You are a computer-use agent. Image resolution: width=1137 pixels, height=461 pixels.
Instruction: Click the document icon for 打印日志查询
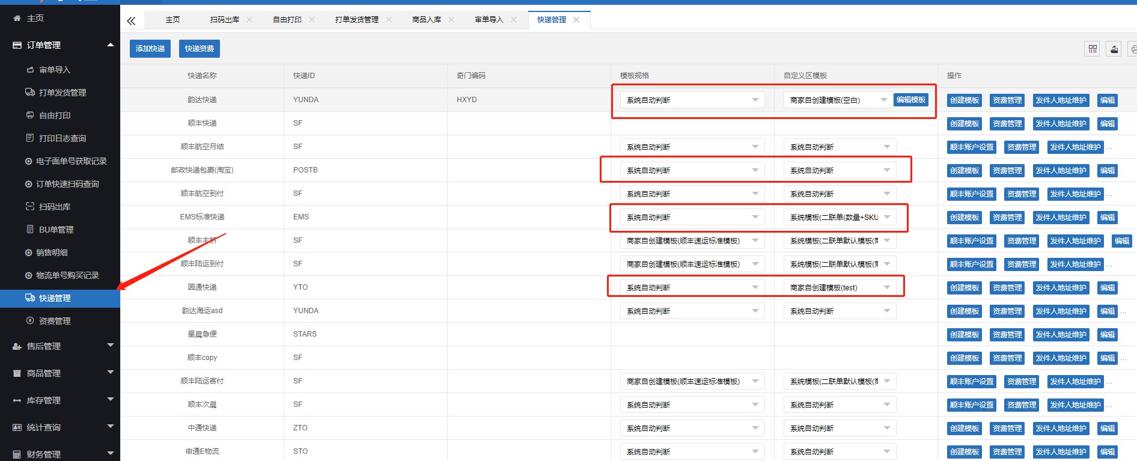[29, 138]
